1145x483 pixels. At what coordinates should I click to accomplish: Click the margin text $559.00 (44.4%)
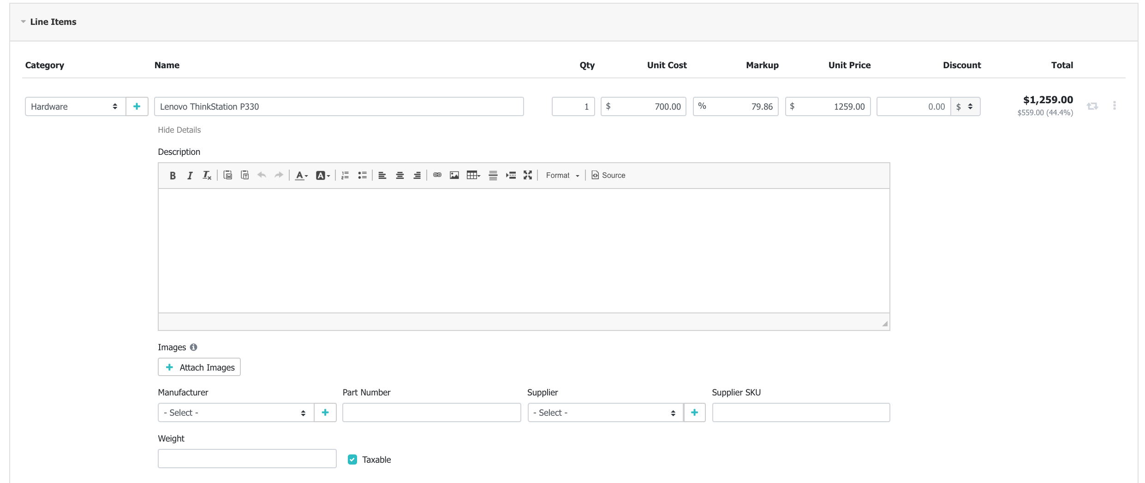[x=1045, y=112]
